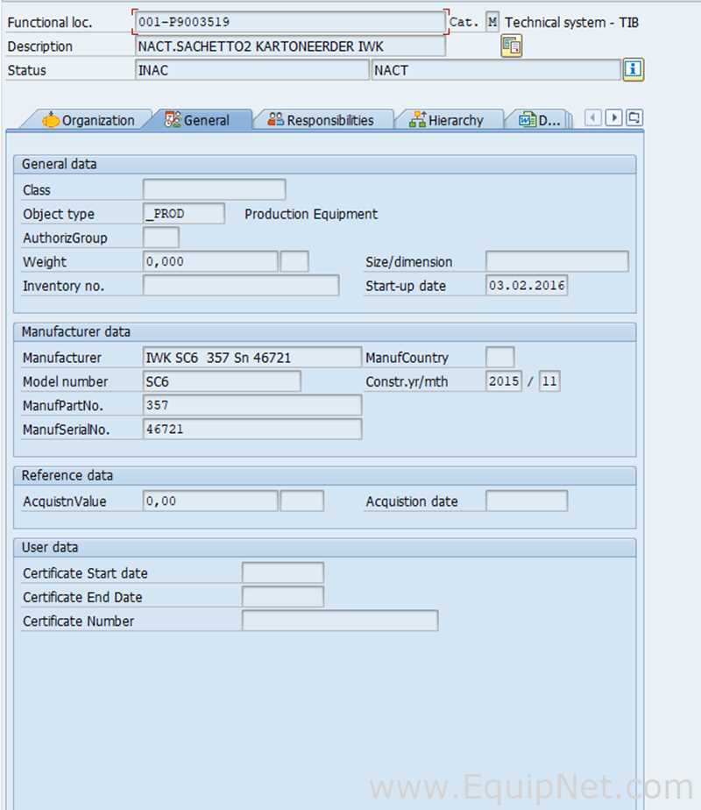Click the Certificate End Date field
The height and width of the screenshot is (810, 701).
click(x=283, y=597)
